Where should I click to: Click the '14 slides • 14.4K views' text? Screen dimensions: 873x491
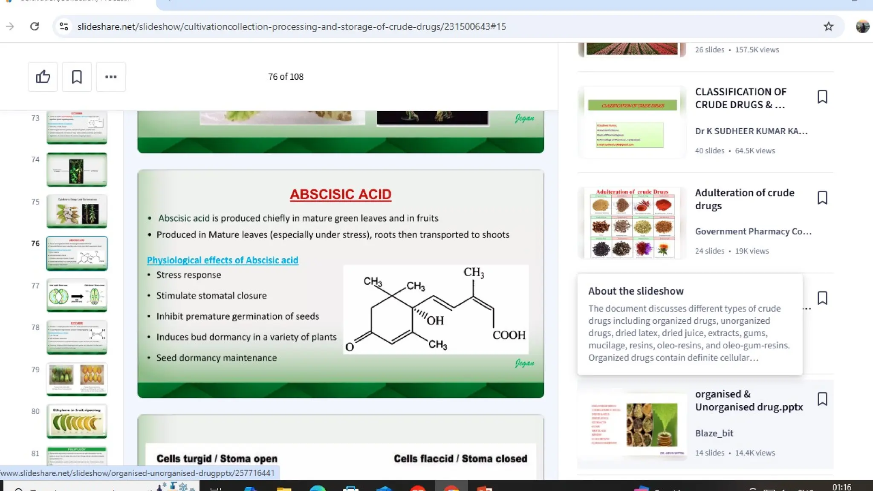[735, 453]
